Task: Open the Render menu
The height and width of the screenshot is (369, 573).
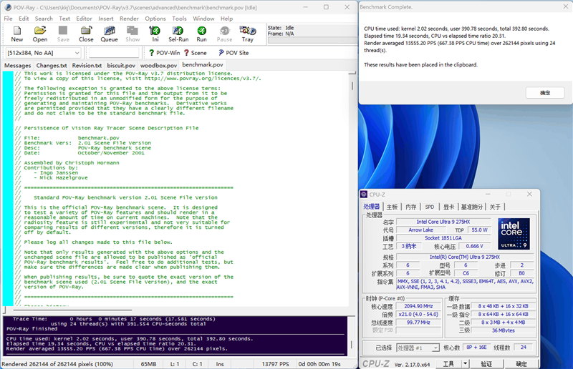Action: tap(129, 18)
